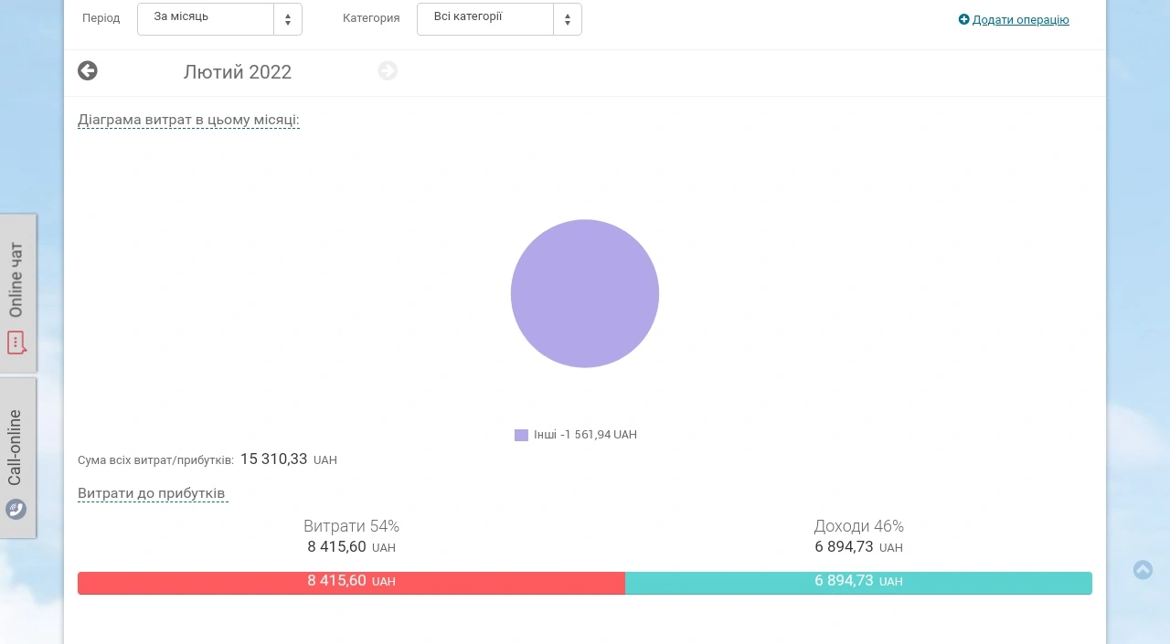The height and width of the screenshot is (644, 1170).
Task: Click the teal income bar 6 894,73
Action: coord(858,582)
